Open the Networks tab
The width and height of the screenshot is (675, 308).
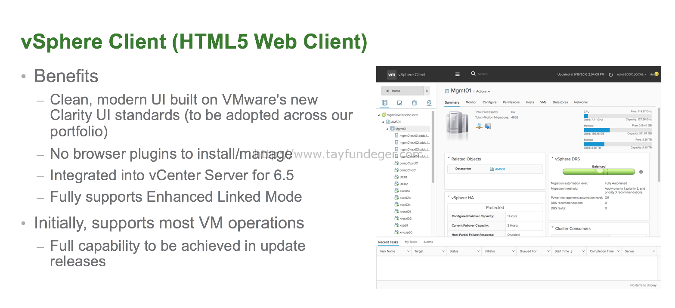581,102
